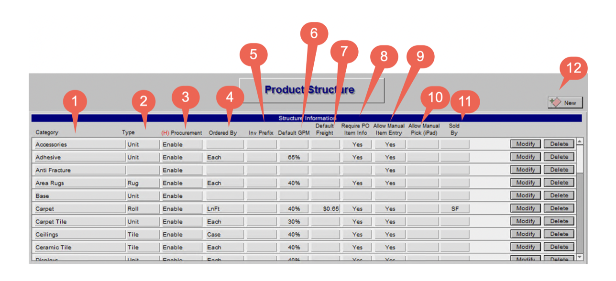
Task: Click the New button with plus icon
Action: (565, 103)
